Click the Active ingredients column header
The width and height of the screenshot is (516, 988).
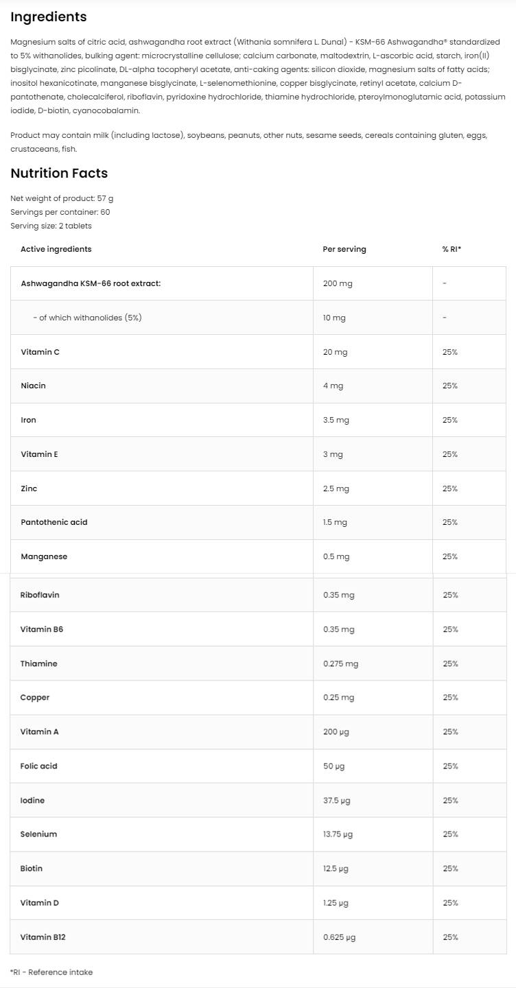[56, 249]
